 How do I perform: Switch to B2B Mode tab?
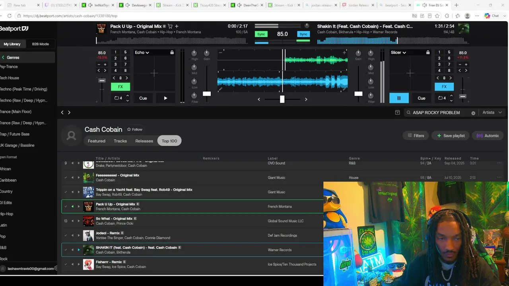click(x=40, y=44)
